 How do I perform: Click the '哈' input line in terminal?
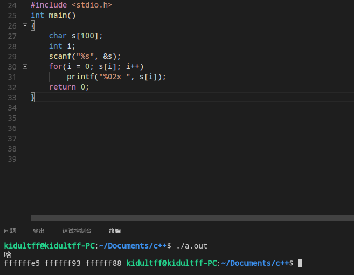[x=8, y=255]
